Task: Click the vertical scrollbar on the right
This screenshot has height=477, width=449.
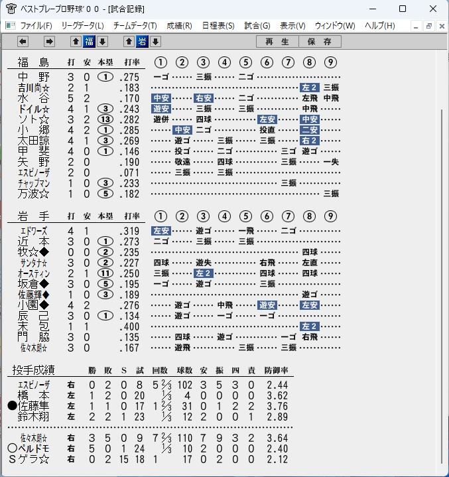Action: [442, 286]
